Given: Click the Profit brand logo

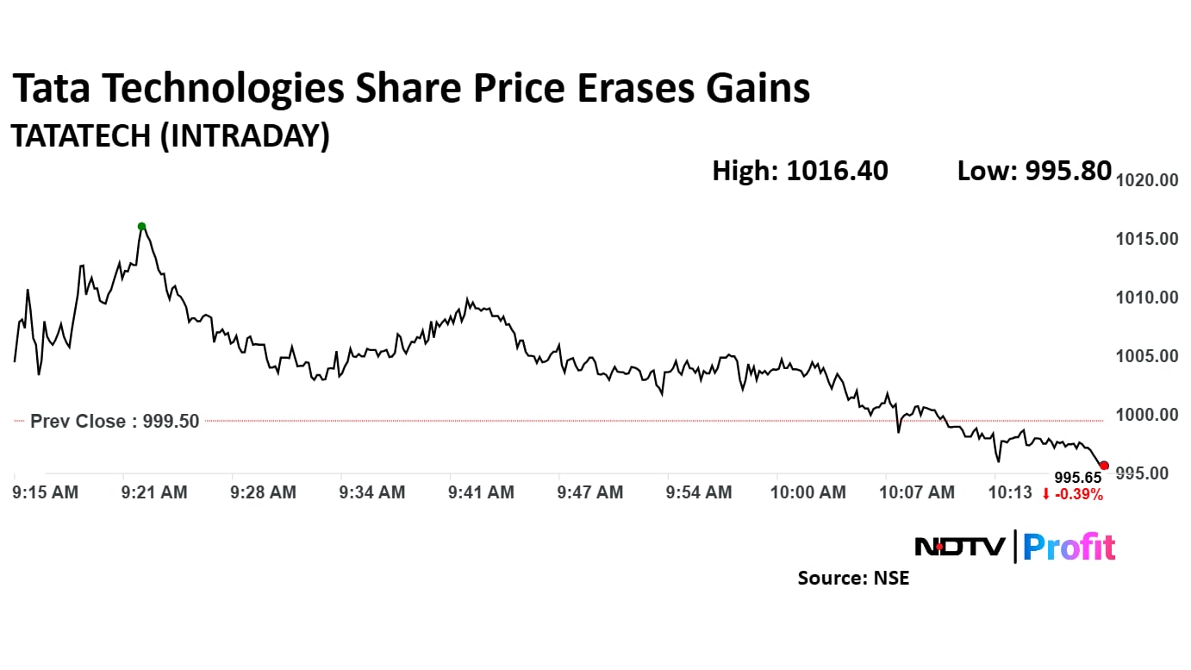Looking at the screenshot, I should pyautogui.click(x=1069, y=547).
